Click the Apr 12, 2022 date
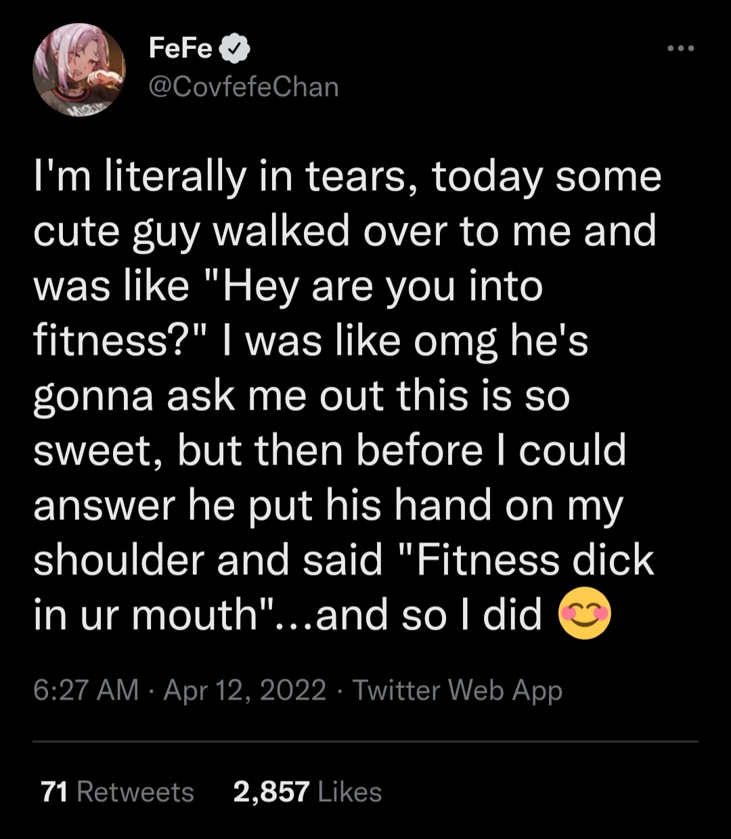731x839 pixels. point(245,690)
